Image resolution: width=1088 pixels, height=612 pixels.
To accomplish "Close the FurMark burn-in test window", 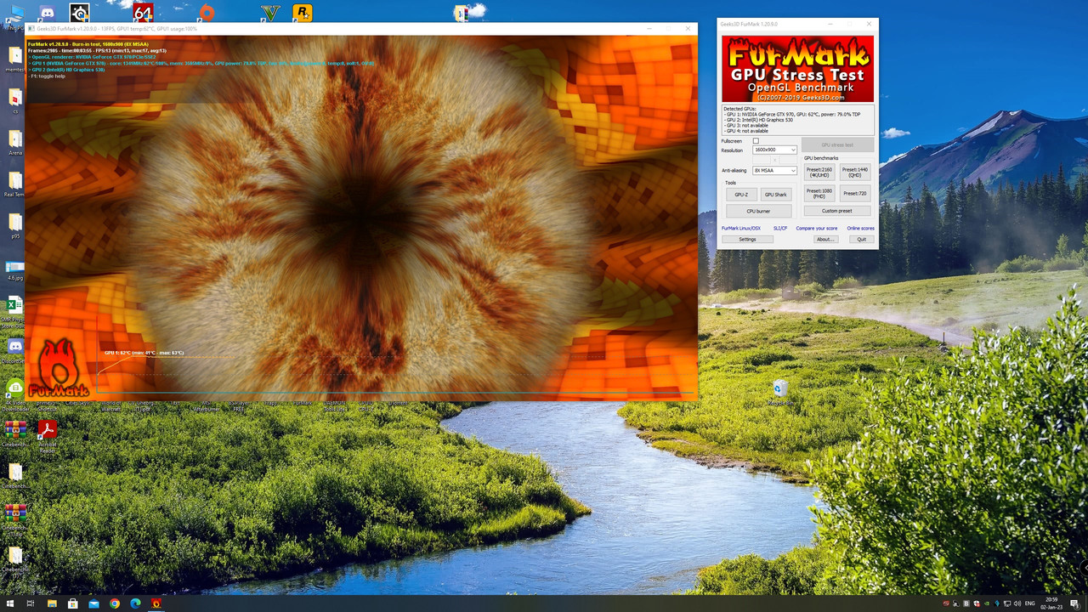I will 688,29.
